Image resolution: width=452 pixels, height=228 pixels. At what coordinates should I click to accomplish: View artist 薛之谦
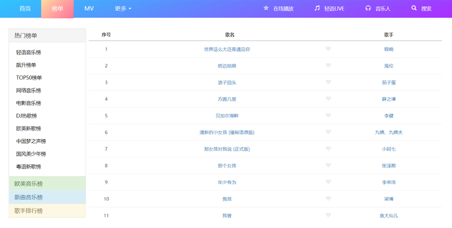point(389,99)
